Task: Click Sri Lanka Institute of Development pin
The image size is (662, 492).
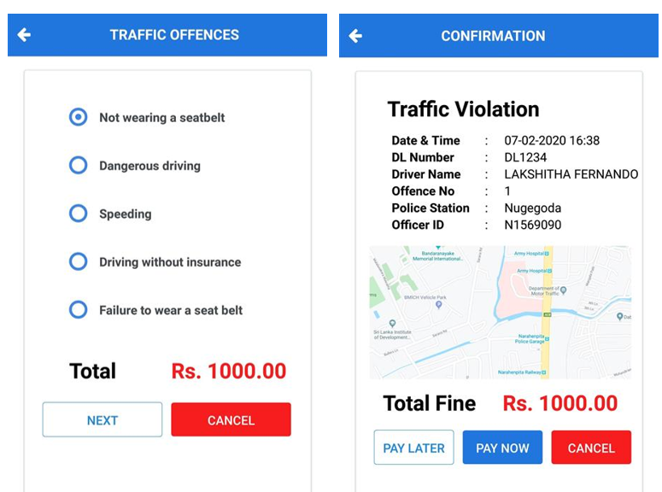Action: pos(393,324)
